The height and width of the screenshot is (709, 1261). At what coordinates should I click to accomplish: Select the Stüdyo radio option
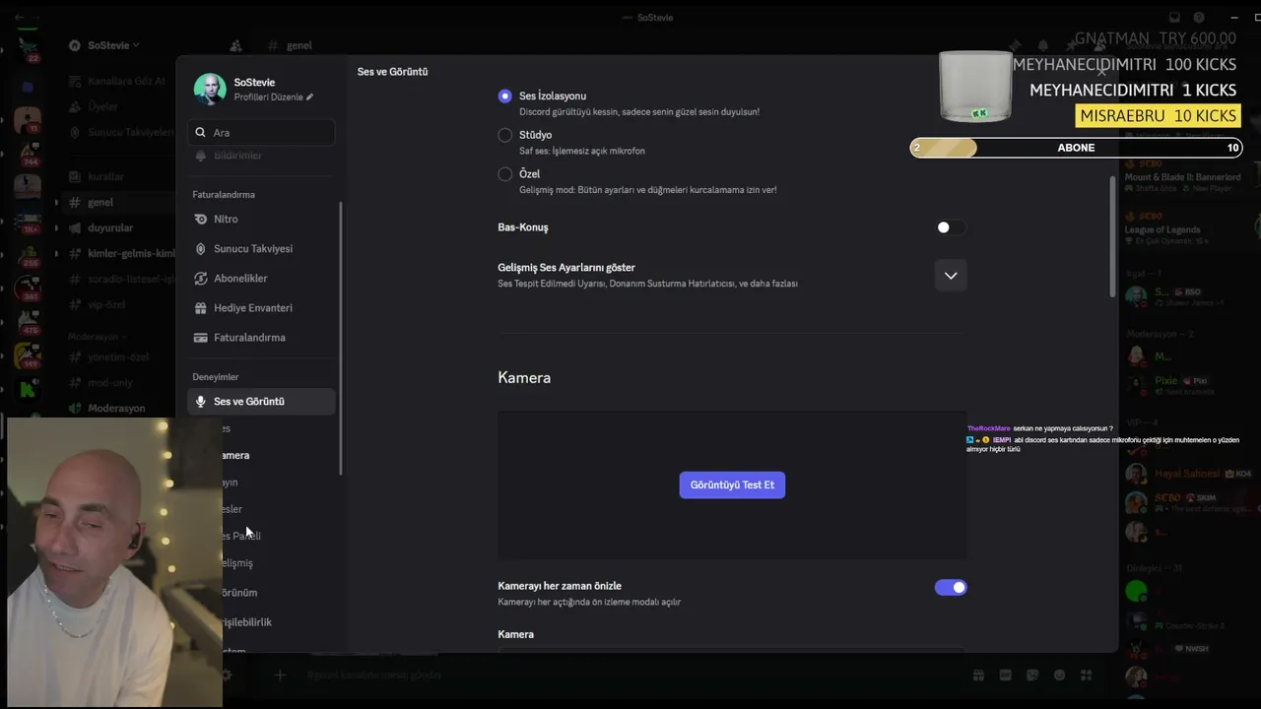504,135
